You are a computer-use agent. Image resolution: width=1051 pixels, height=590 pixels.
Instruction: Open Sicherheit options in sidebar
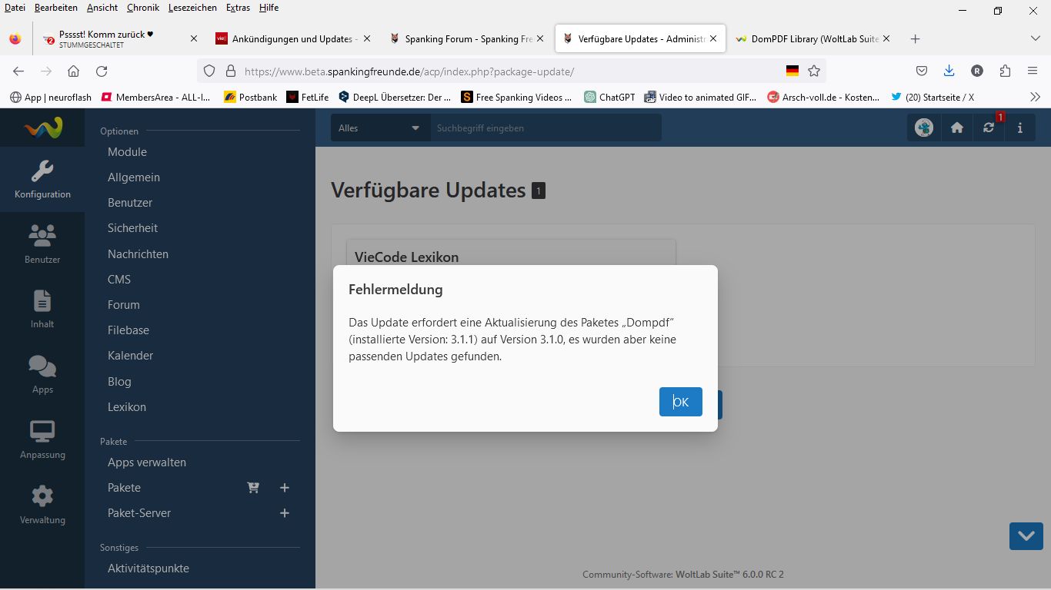132,228
